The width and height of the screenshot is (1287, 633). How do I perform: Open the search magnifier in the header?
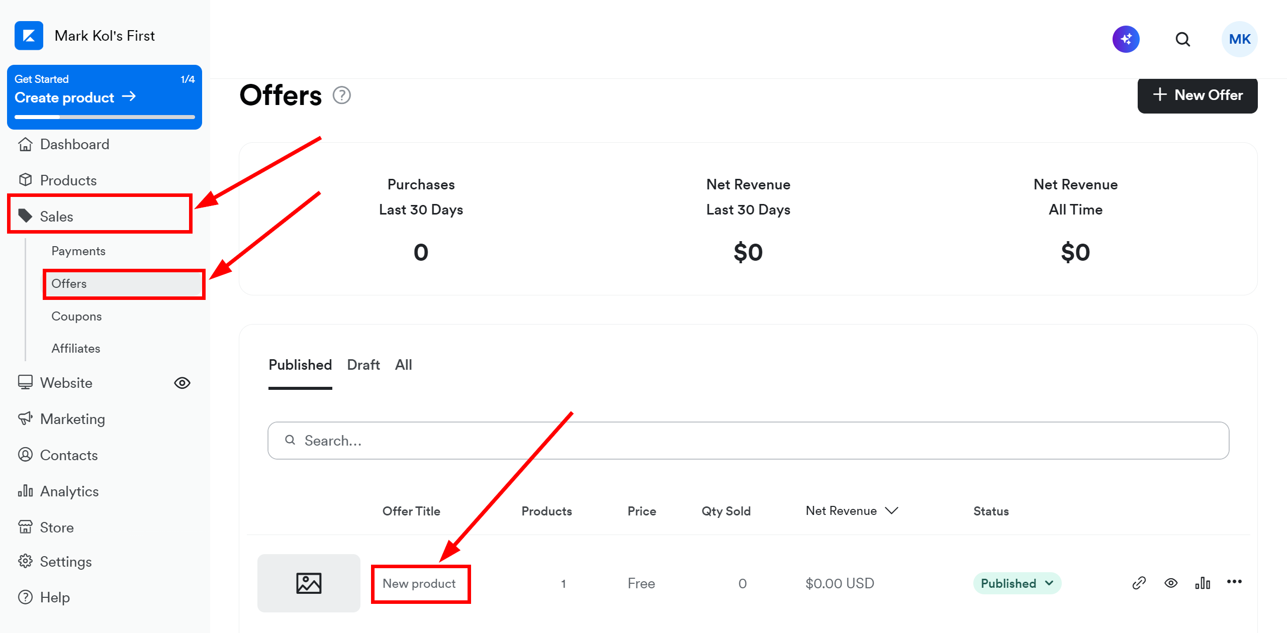click(1183, 39)
